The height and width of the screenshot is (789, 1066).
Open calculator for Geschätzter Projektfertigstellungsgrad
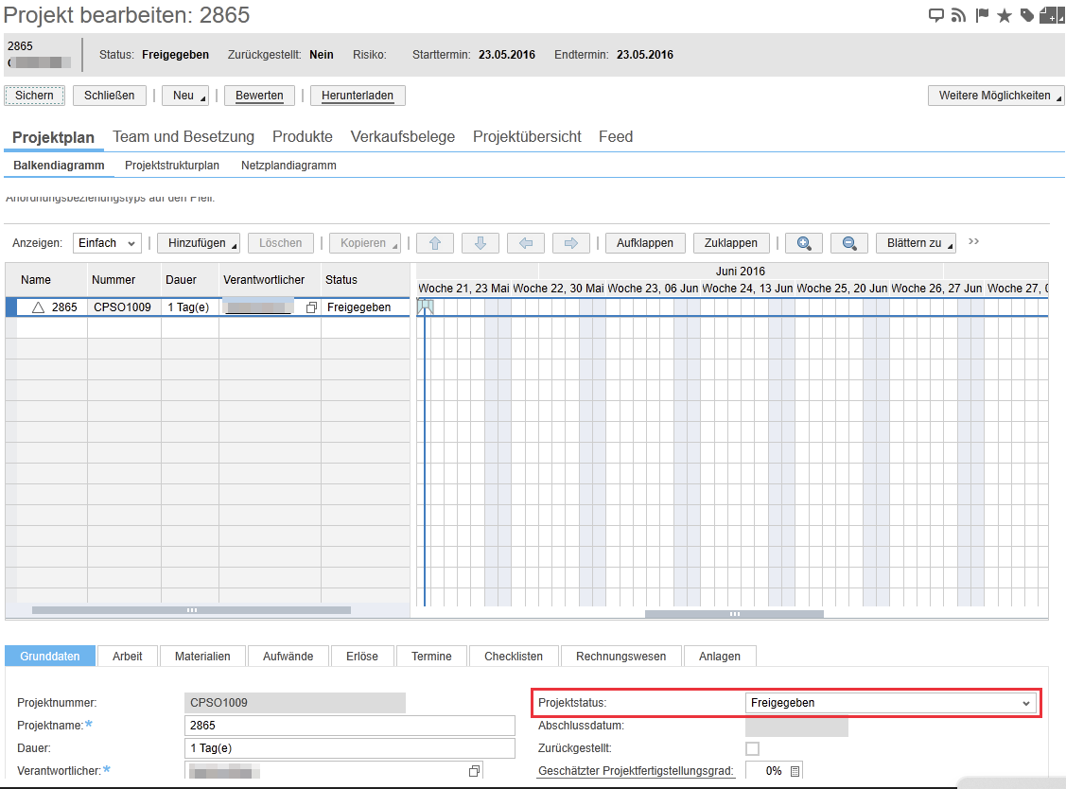[795, 771]
